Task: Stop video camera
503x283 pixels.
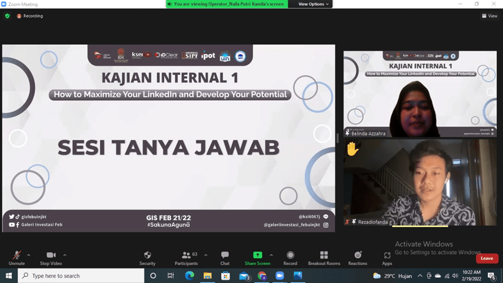Action: coord(51,256)
